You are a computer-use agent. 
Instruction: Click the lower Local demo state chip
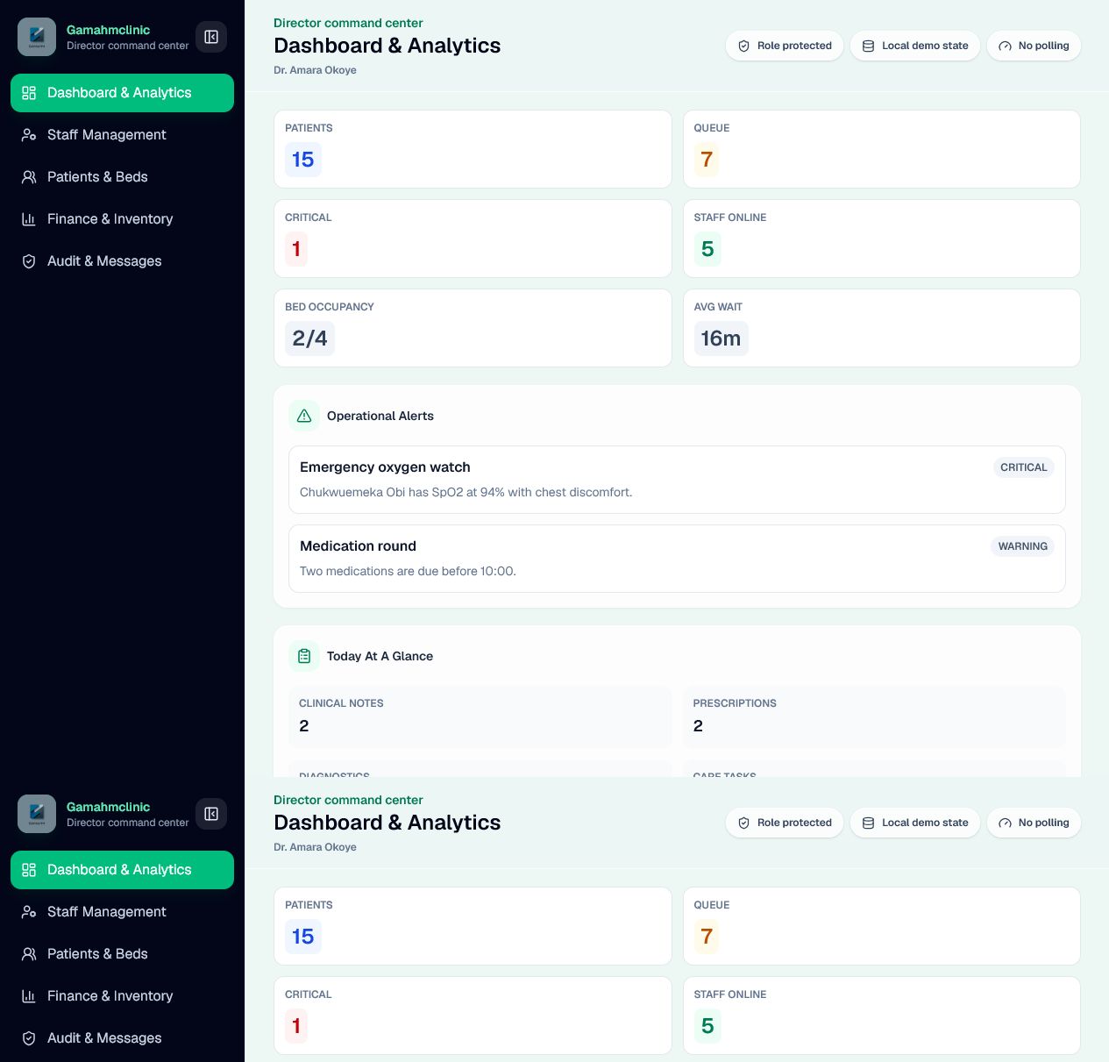pyautogui.click(x=915, y=823)
